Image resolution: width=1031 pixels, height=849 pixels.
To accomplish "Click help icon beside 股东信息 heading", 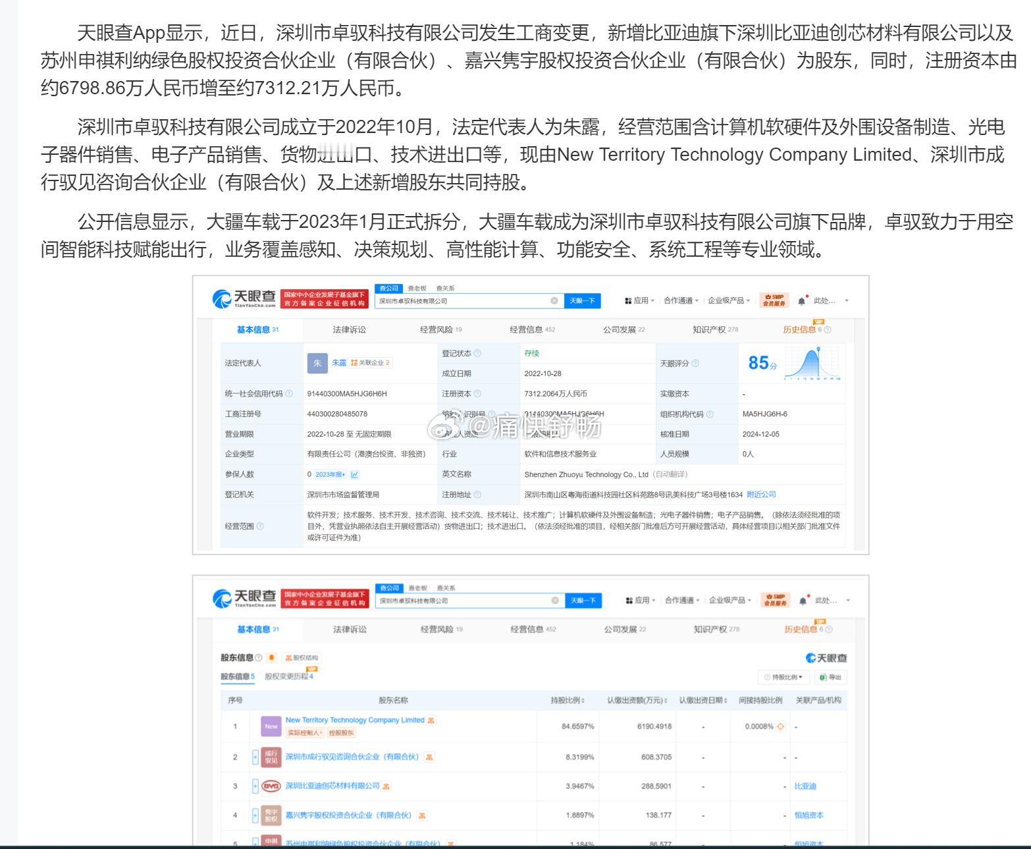I will (259, 658).
